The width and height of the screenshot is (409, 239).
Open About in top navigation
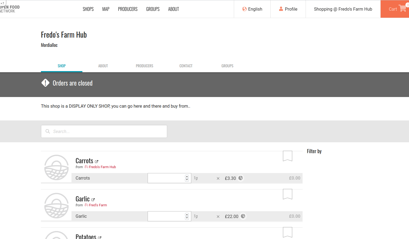point(174,9)
